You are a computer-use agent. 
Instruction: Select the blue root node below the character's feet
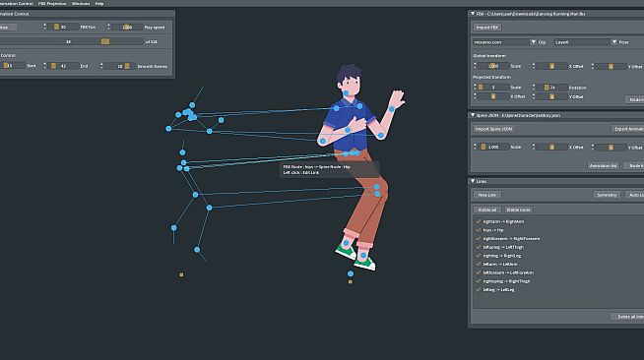click(x=351, y=273)
